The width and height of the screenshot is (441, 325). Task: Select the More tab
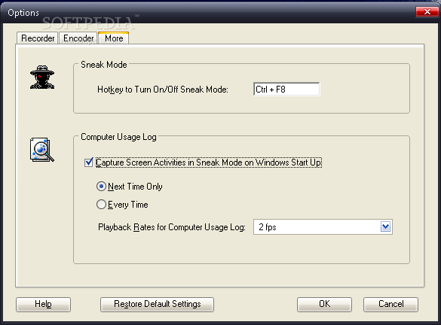tap(114, 38)
